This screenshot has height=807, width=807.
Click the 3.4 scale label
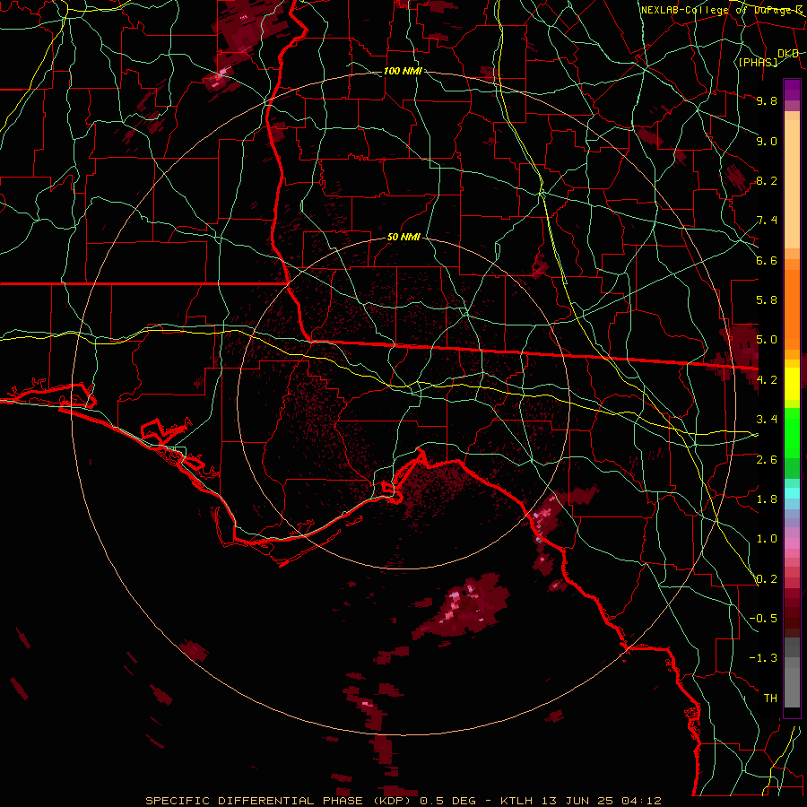(x=767, y=420)
